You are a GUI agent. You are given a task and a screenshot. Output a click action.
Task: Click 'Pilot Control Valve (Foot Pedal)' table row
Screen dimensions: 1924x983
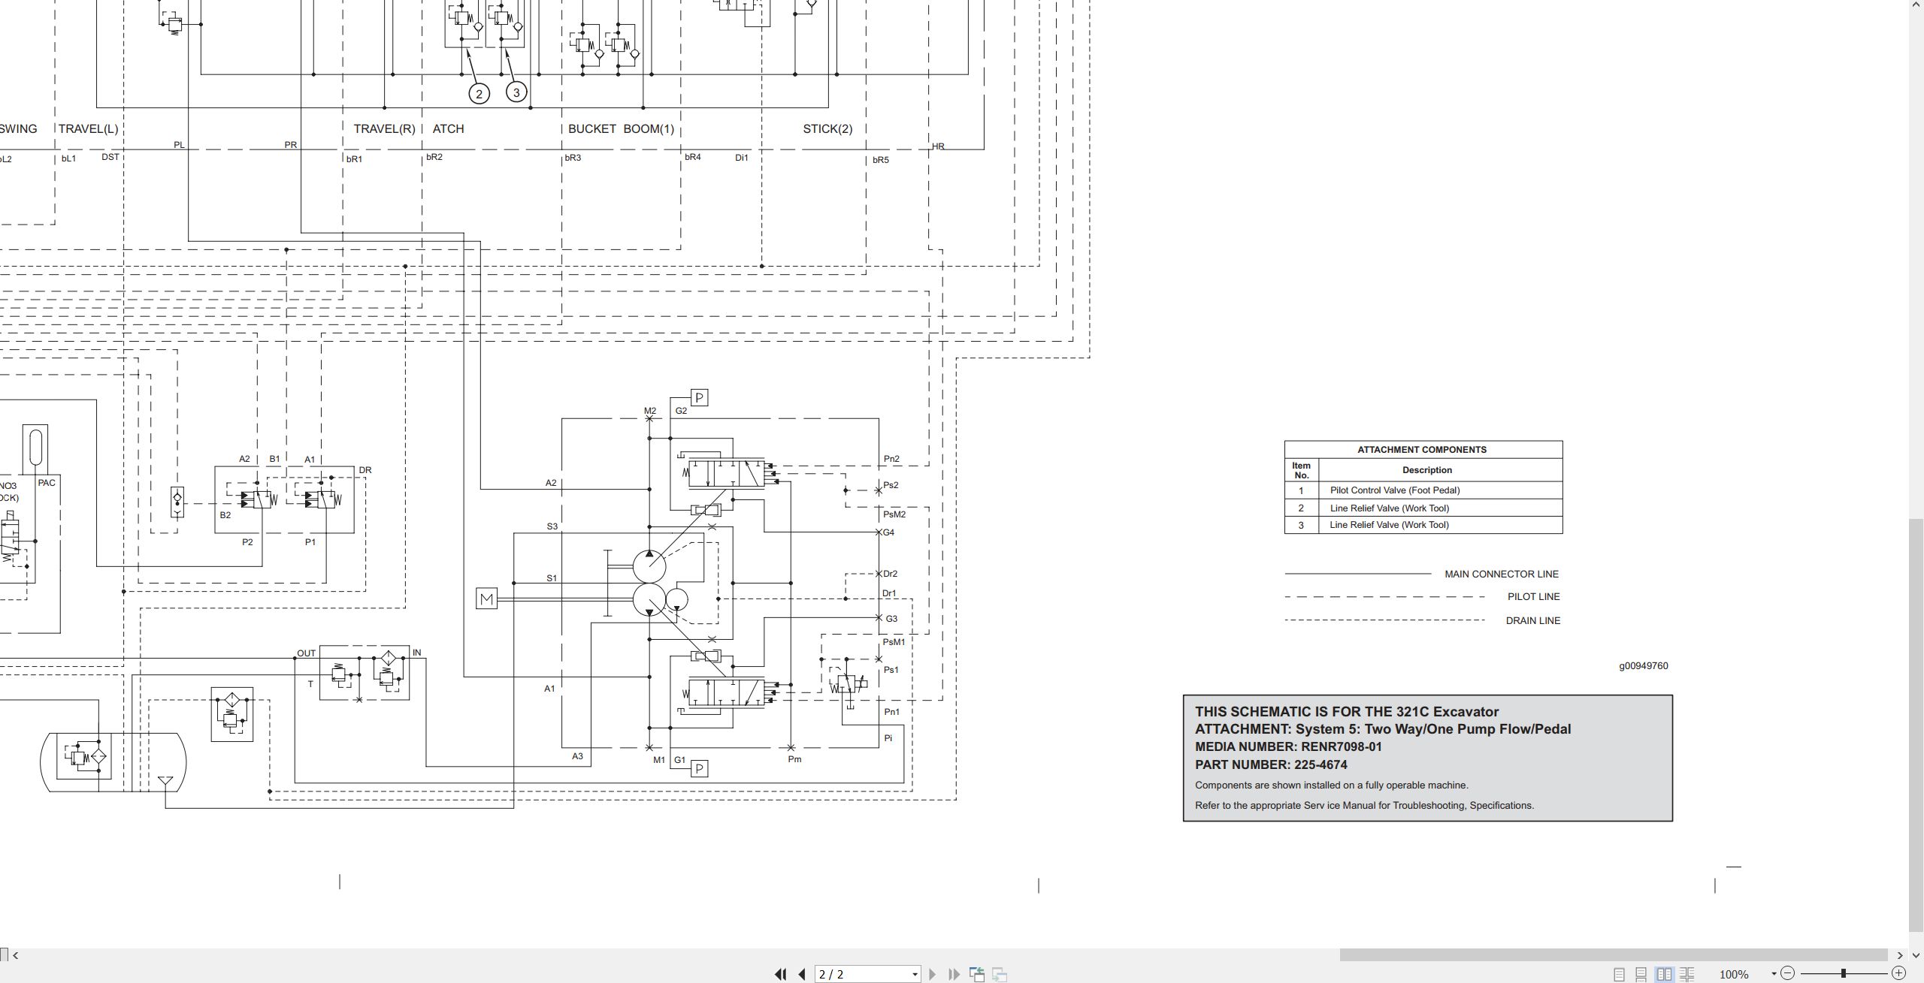click(1423, 490)
